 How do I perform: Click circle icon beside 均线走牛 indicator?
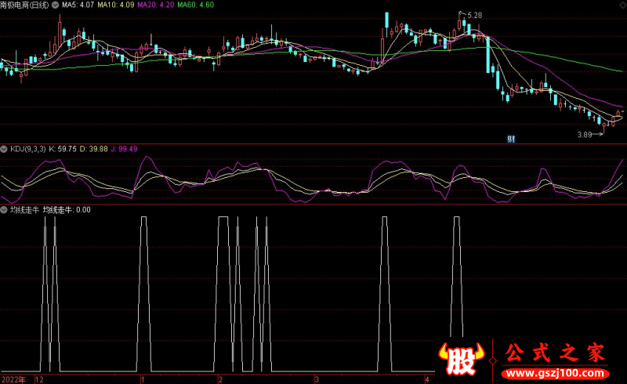click(5, 210)
